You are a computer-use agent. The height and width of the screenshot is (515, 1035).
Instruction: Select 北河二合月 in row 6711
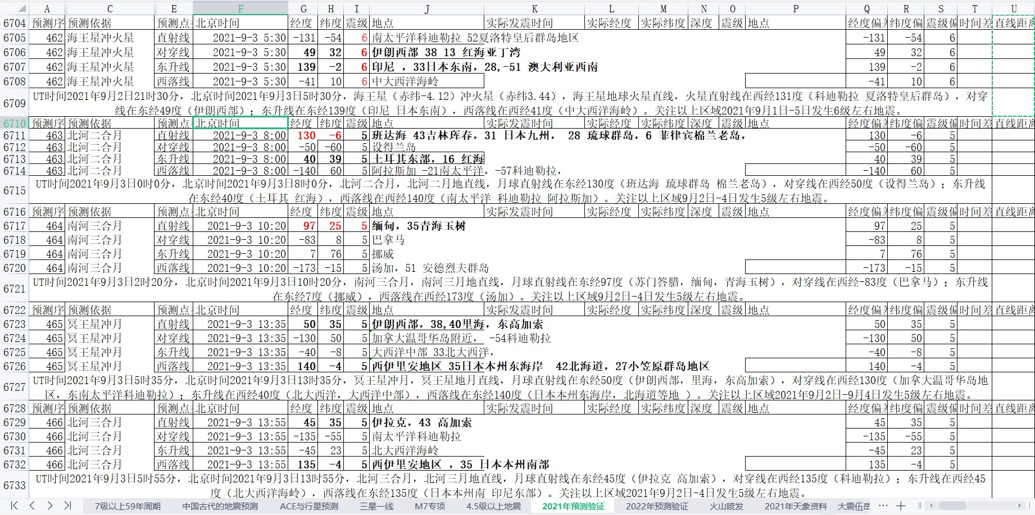(110, 135)
